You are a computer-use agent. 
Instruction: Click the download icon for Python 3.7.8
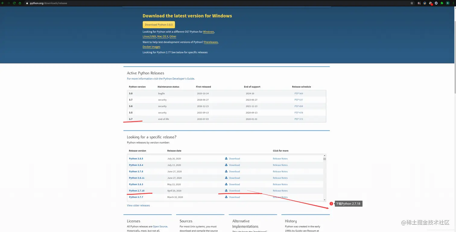coord(226,171)
